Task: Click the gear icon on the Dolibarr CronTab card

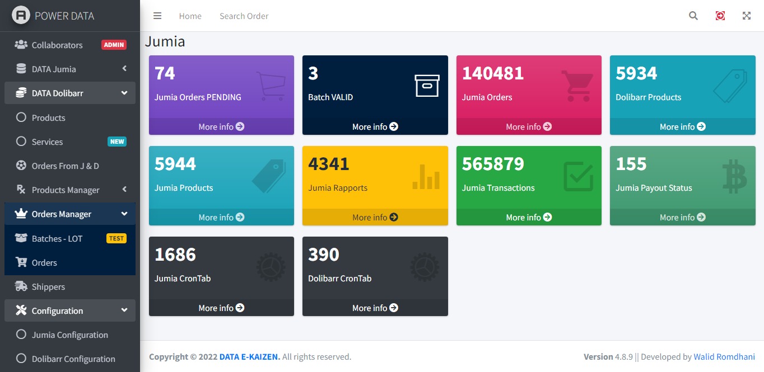Action: pyautogui.click(x=425, y=267)
